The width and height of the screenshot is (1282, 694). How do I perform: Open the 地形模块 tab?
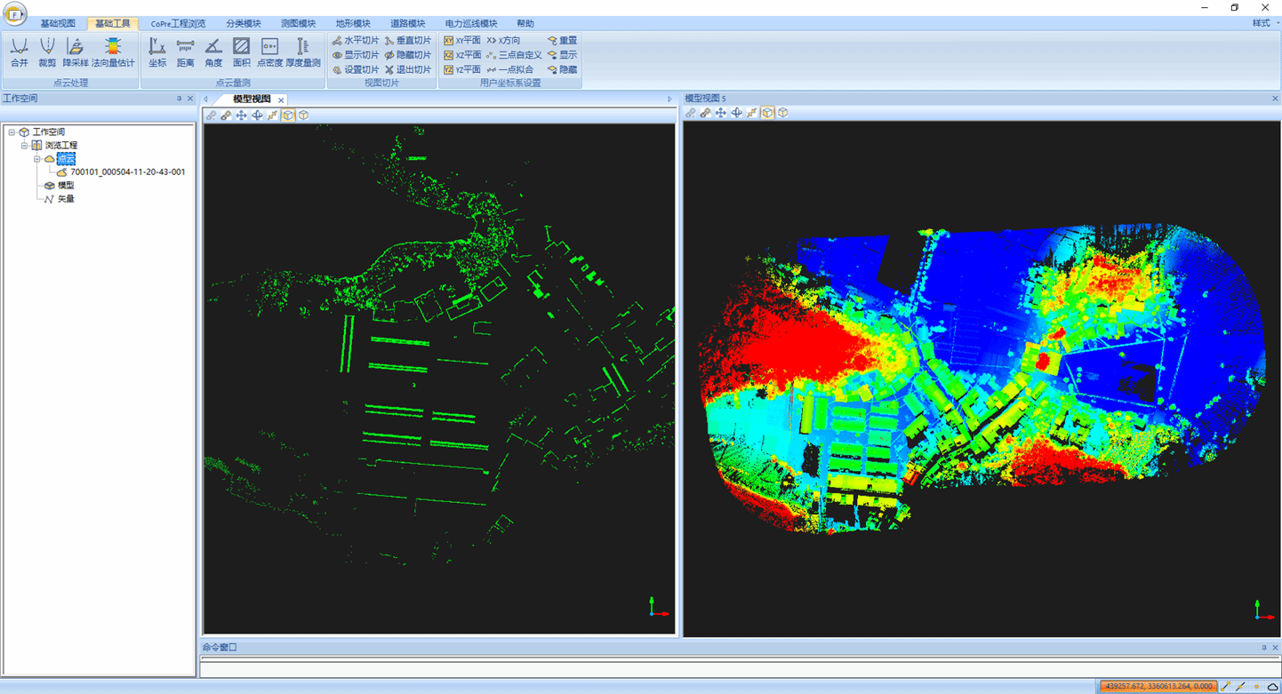[353, 23]
